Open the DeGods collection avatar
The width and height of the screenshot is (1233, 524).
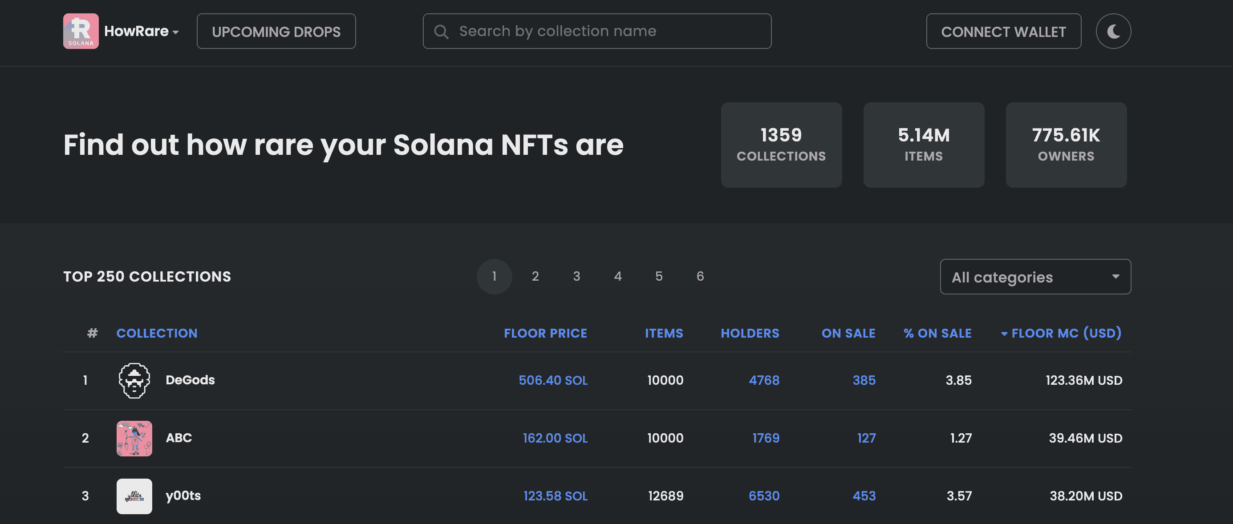tap(134, 380)
